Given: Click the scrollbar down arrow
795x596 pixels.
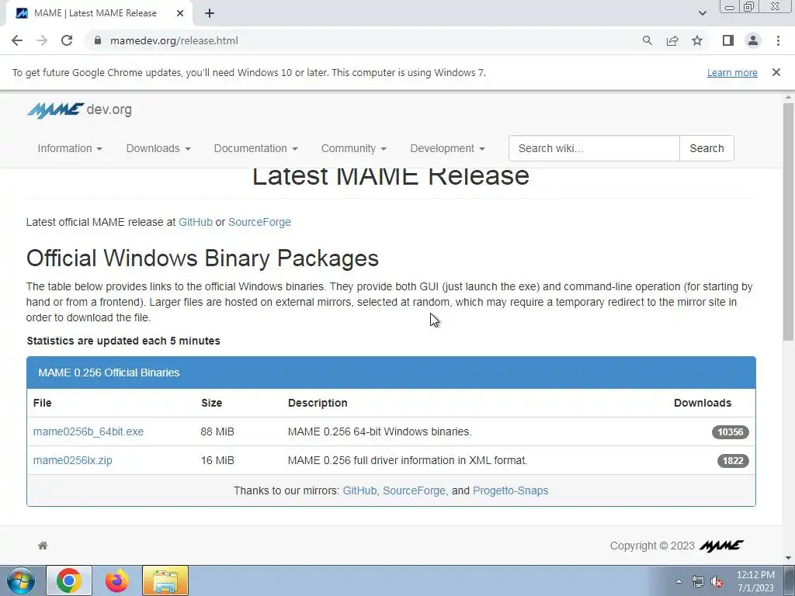Looking at the screenshot, I should (788, 558).
